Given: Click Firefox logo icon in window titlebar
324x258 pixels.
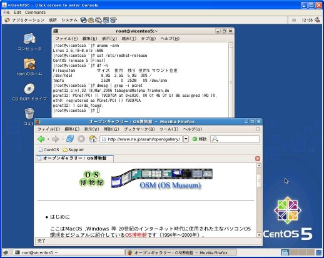Looking at the screenshot, I should [x=38, y=122].
